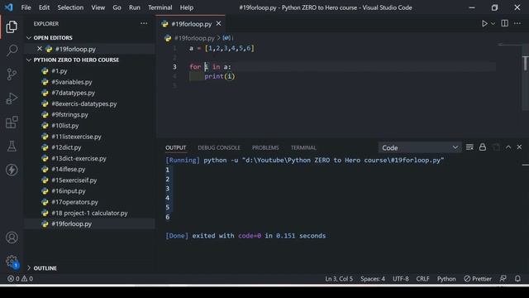Open the notifications bell
529x298 pixels.
click(517, 278)
